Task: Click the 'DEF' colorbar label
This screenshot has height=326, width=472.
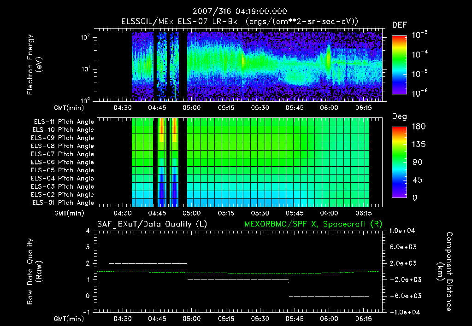Action: 399,25
